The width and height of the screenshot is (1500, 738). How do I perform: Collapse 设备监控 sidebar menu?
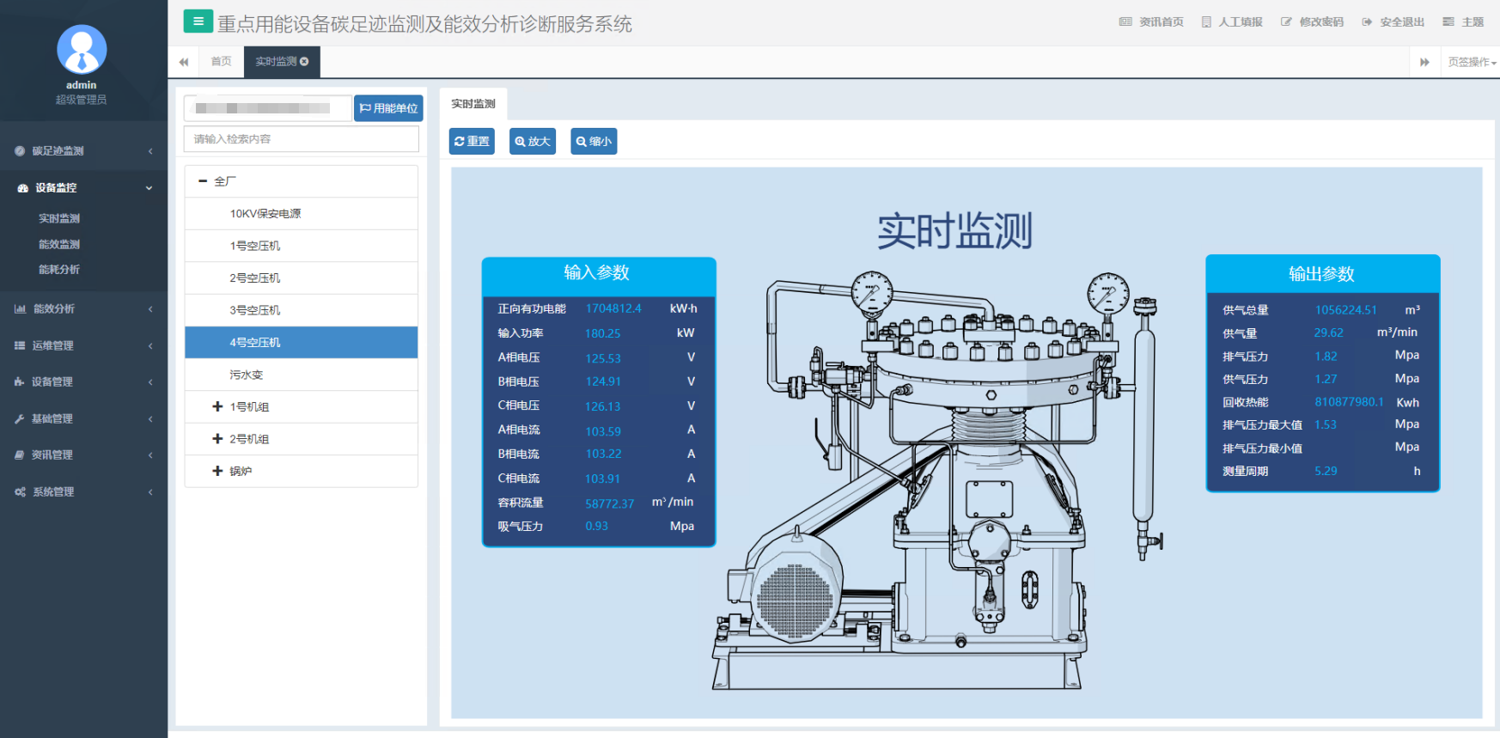tap(83, 188)
